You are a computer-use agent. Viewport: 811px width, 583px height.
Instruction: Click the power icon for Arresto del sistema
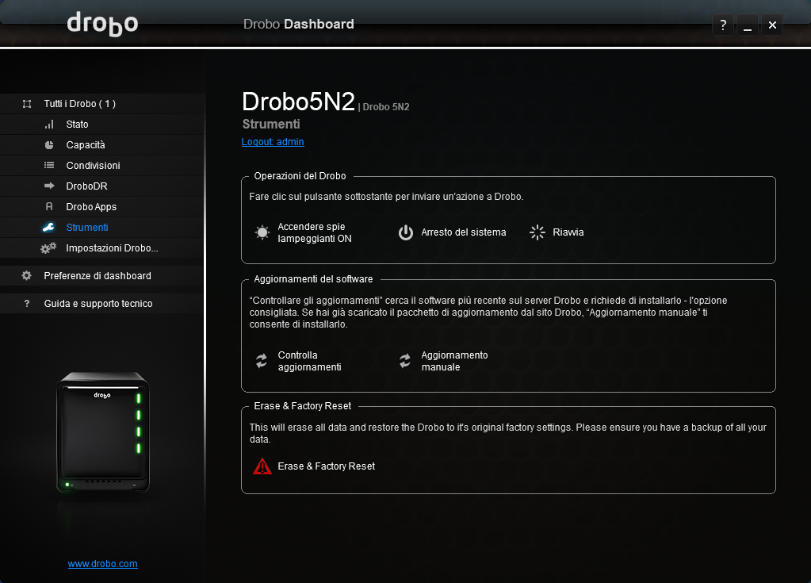(x=406, y=232)
